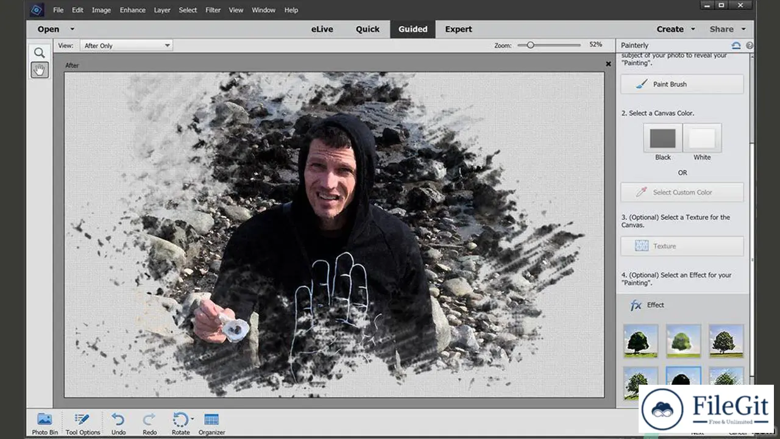The width and height of the screenshot is (780, 439).
Task: Open the File menu
Action: 58,10
